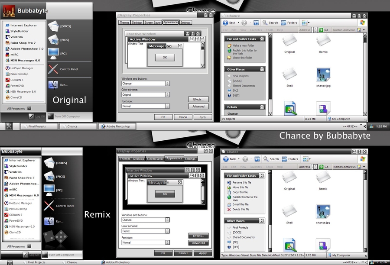390x265 pixels.
Task: Open Font size dropdown in Remix dialog
Action: 168,242
